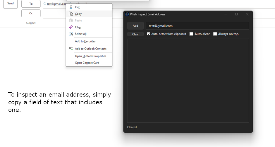Open Outlook Properties from context menu
This screenshot has height=147, width=275.
pyautogui.click(x=89, y=56)
